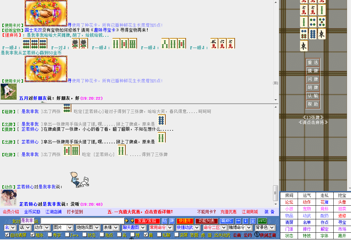Open the 图片 dropdown
Screen dimensions: 351x240
[x=63, y=228]
